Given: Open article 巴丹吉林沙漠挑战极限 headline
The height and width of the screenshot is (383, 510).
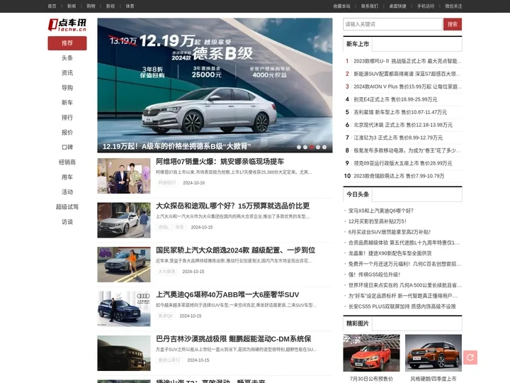Looking at the screenshot, I should coord(234,339).
